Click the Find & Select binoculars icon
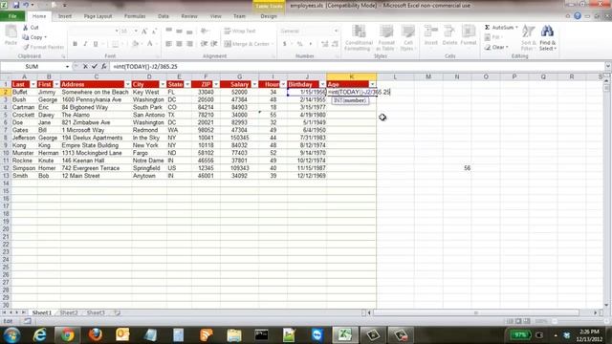Screen dimensions: 612x344 point(547,32)
